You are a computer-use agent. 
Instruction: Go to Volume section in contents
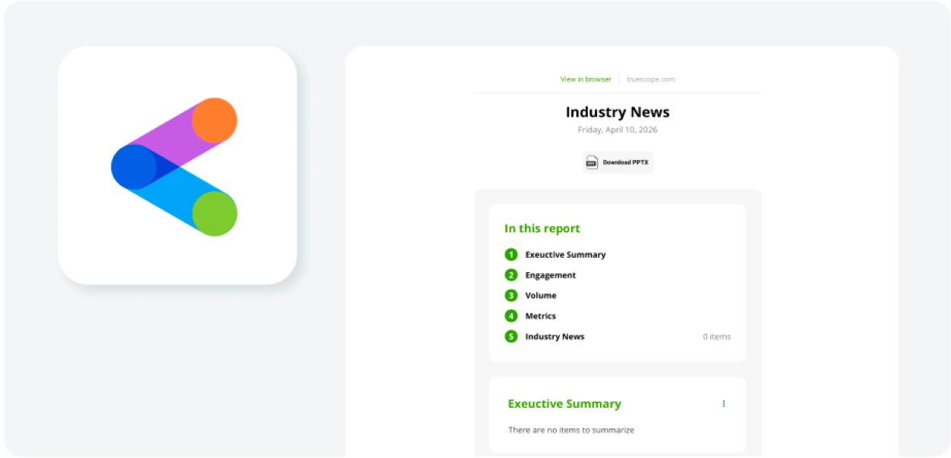point(541,296)
